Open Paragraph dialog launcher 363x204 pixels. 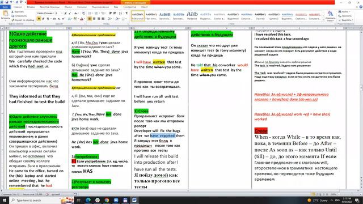click(x=128, y=24)
